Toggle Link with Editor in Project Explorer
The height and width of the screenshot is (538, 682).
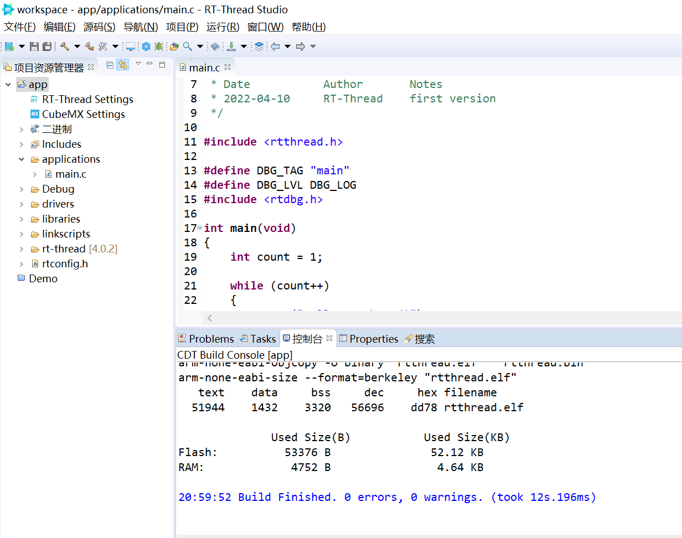tap(123, 65)
